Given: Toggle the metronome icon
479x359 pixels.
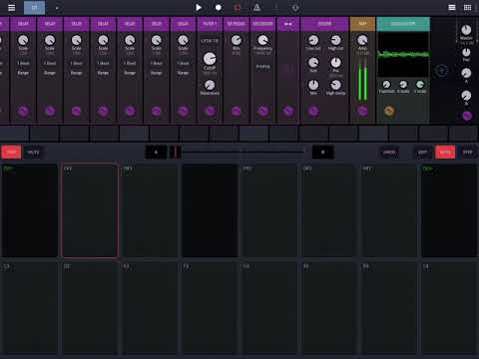Looking at the screenshot, I should pos(256,7).
